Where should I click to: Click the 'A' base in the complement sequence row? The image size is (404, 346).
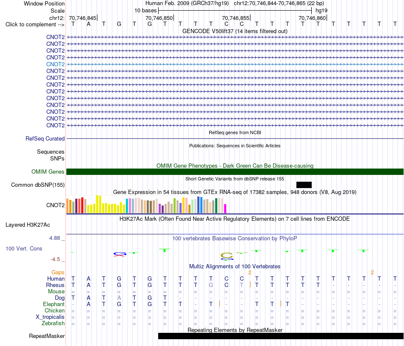(x=88, y=24)
